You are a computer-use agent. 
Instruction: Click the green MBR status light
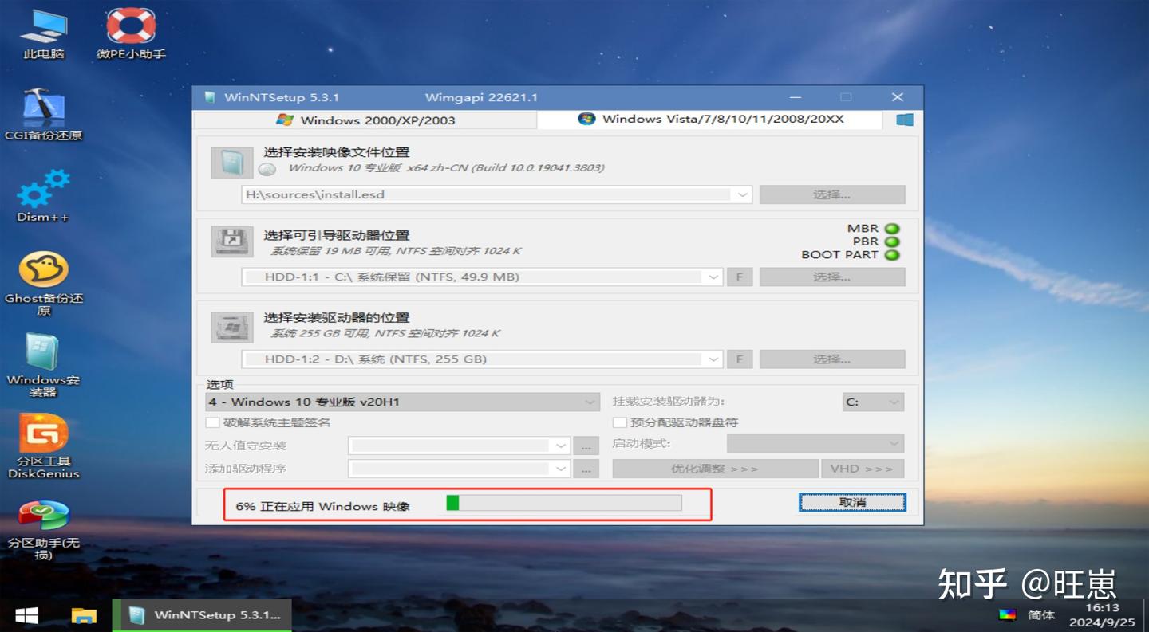click(893, 228)
